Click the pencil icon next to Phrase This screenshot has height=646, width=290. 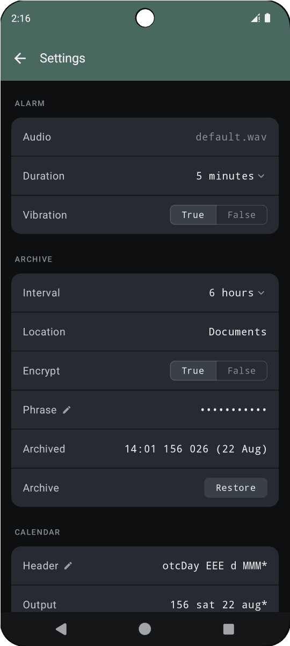click(x=67, y=410)
